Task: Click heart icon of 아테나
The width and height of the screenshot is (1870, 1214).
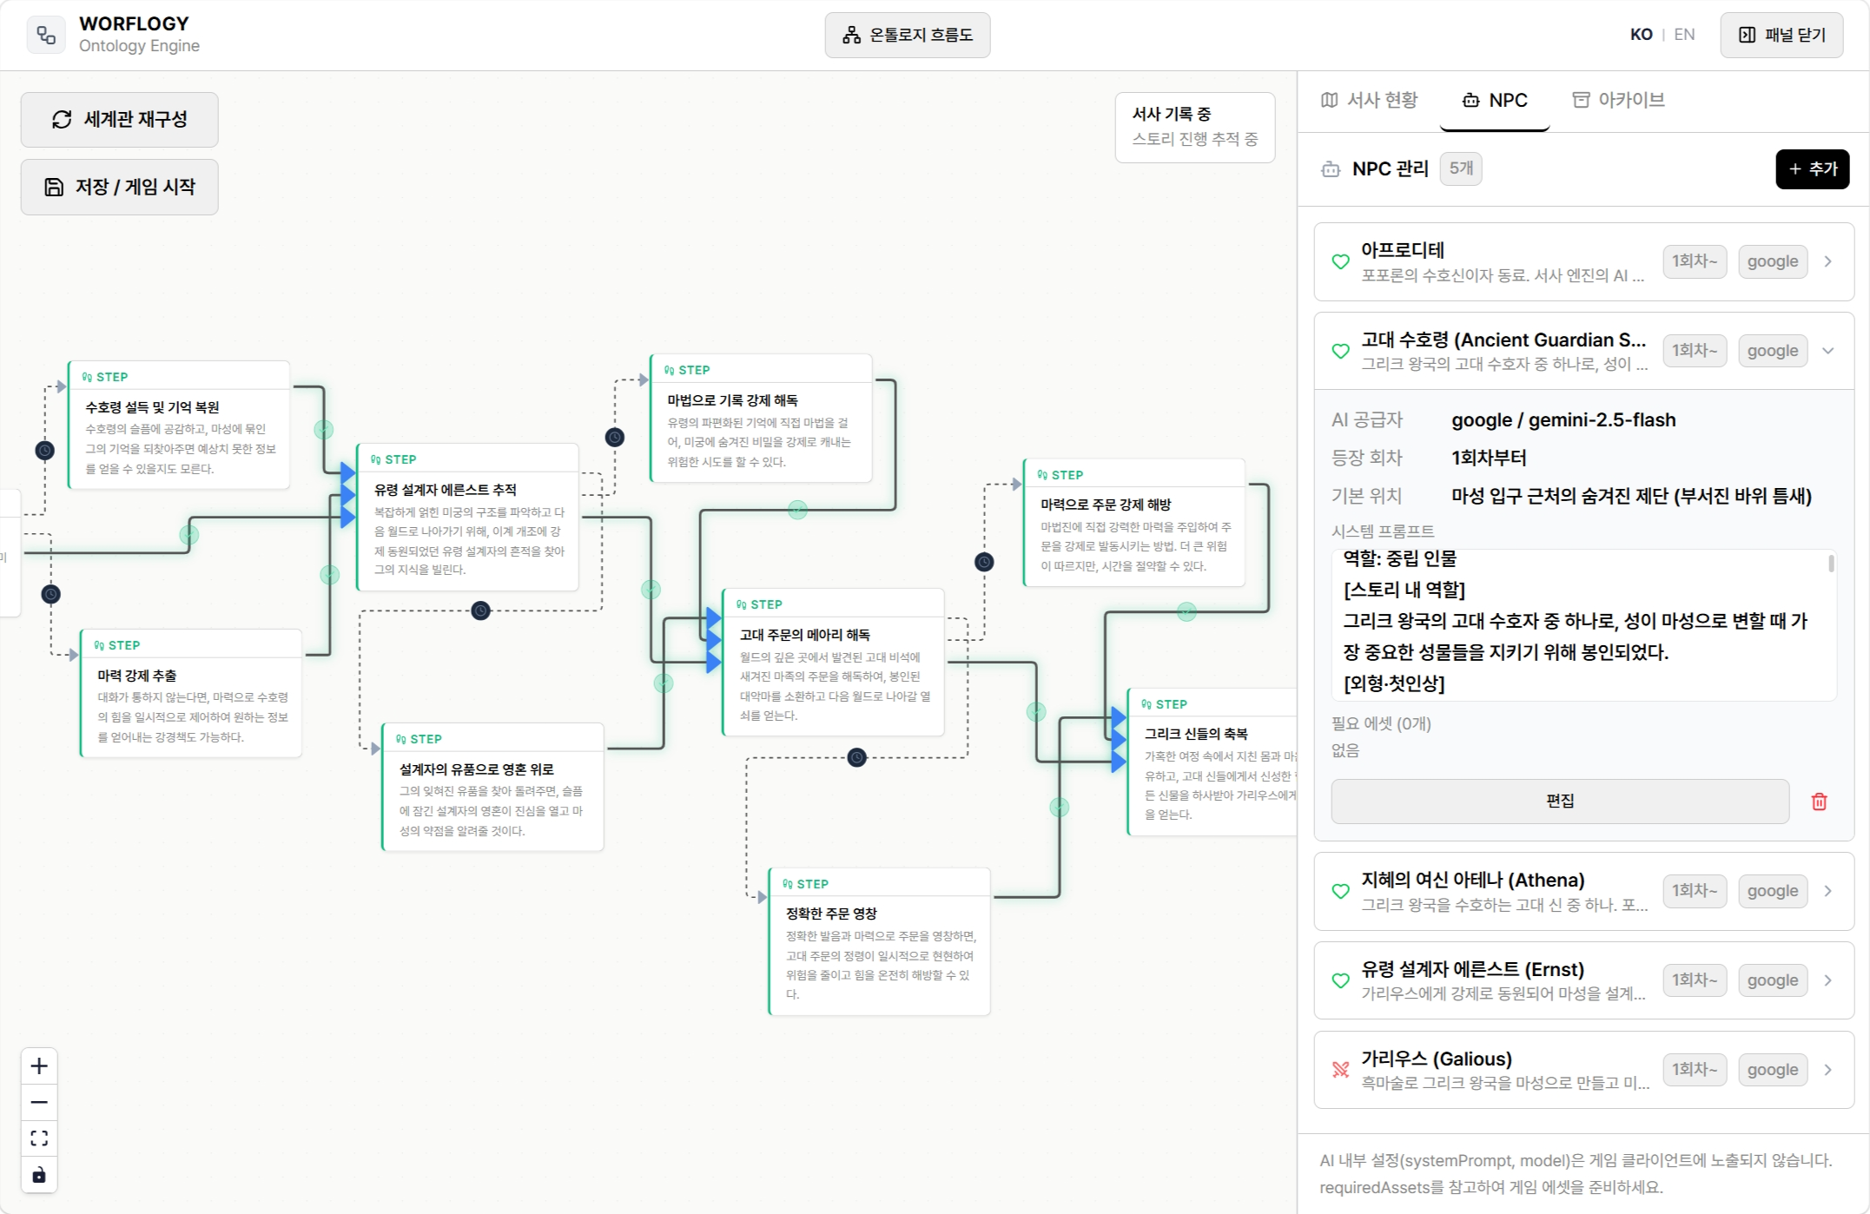Action: [x=1341, y=891]
